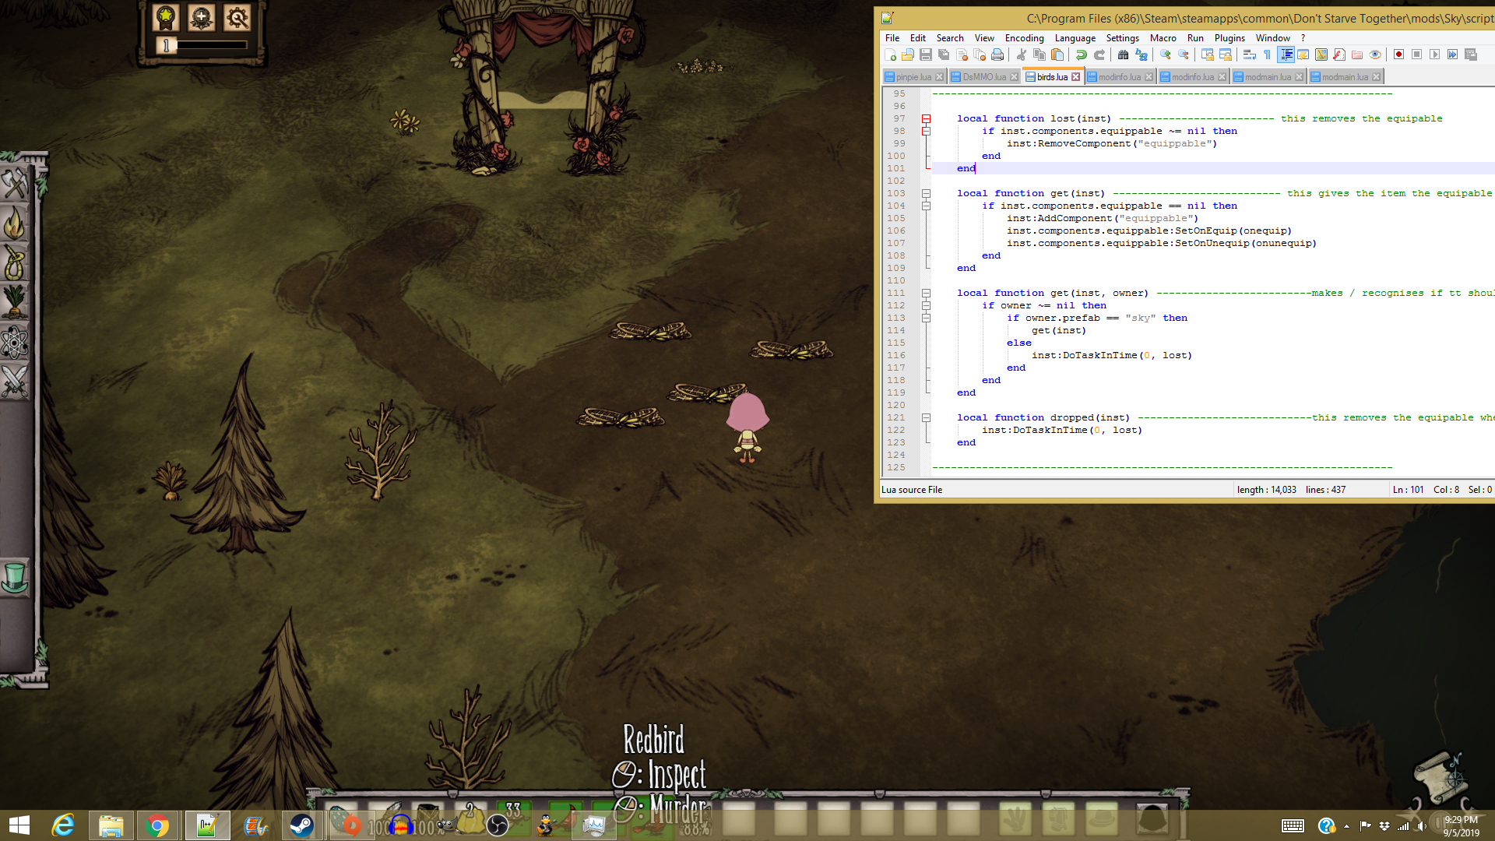Toggle Show All Characters pilcrow button
1495x841 pixels.
[x=1267, y=55]
